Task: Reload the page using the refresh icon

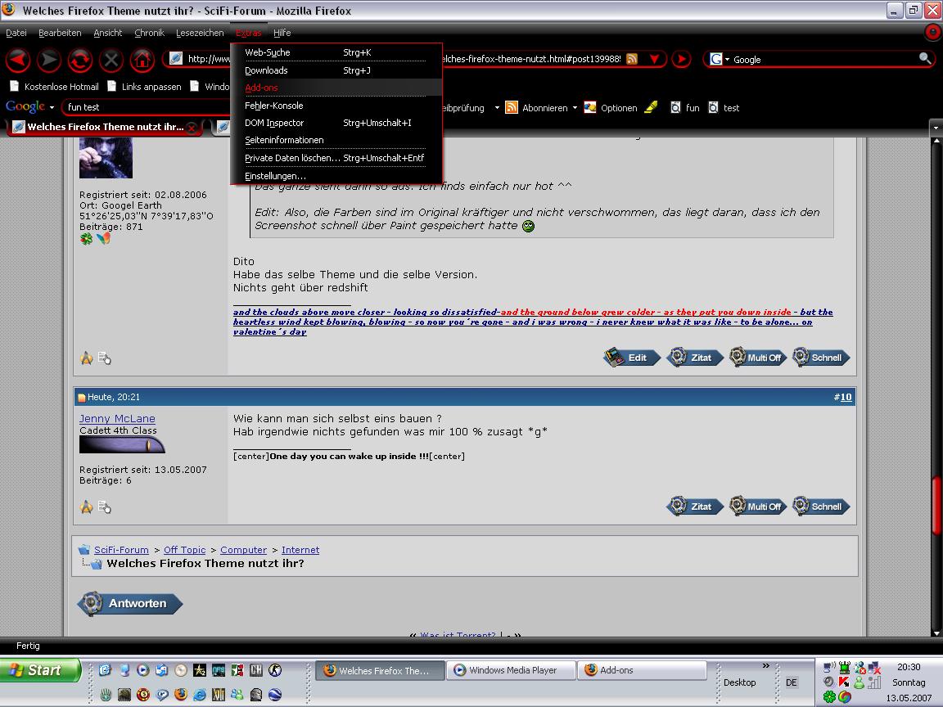Action: point(80,60)
